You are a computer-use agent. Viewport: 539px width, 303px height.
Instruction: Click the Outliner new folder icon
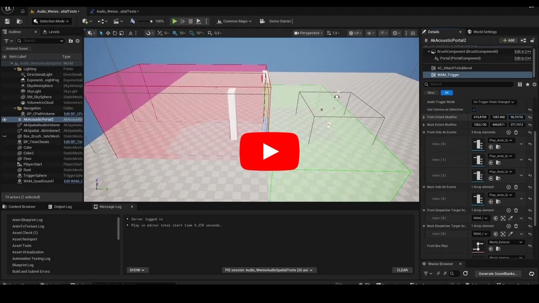click(x=70, y=41)
